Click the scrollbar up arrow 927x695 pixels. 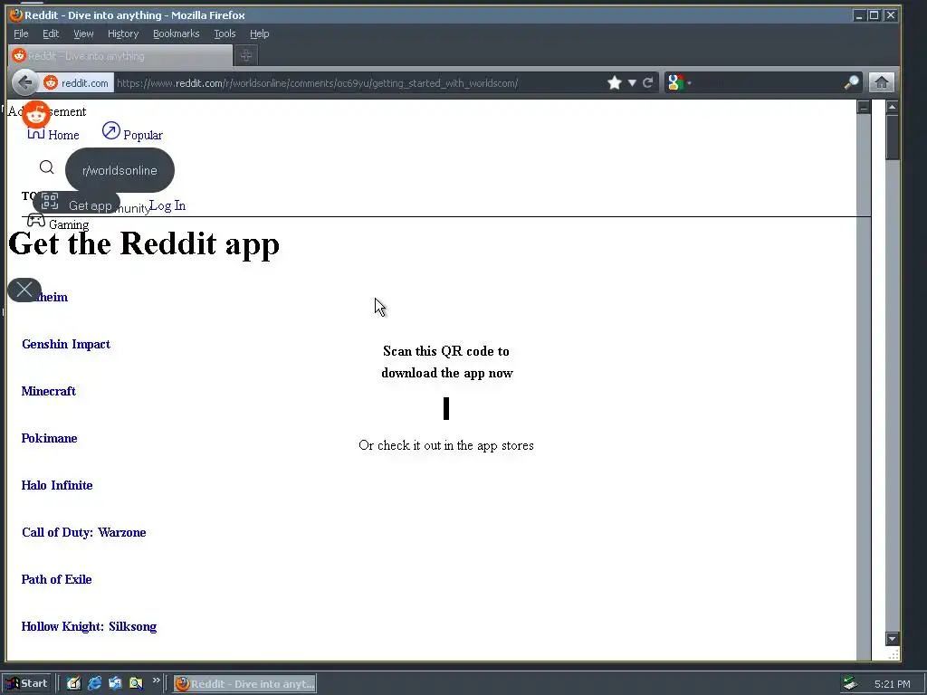click(892, 107)
